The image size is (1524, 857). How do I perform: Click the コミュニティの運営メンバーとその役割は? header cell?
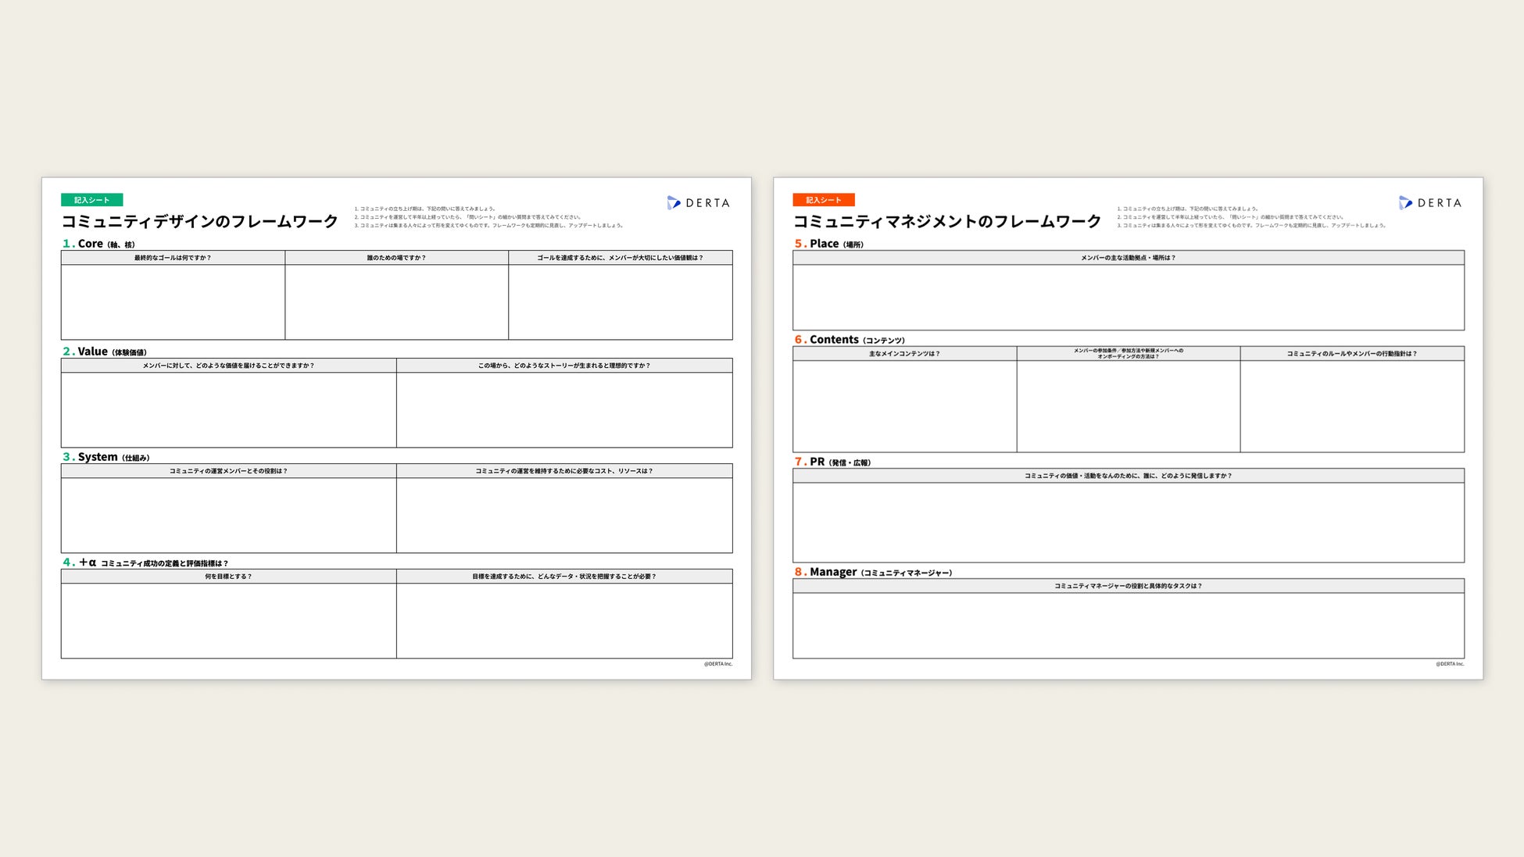[228, 471]
